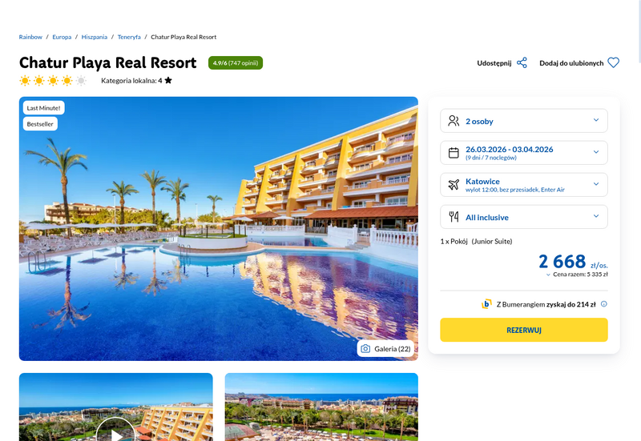Click the airplane icon in Katowice field

[x=454, y=185]
